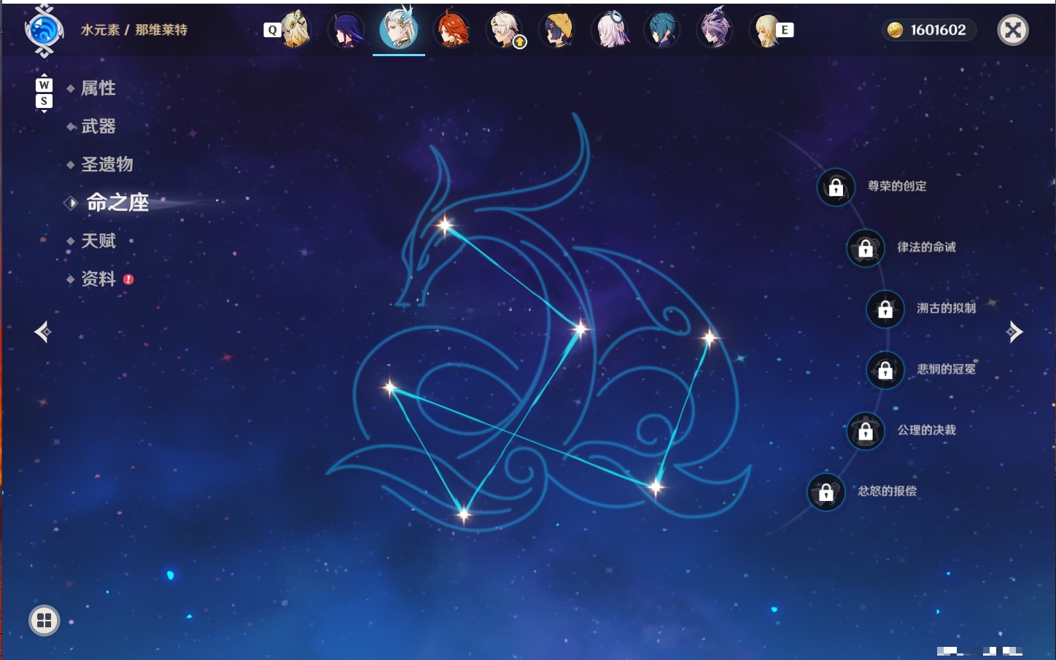Viewport: 1056px width, 660px height.
Task: Go to next character with right arrow
Action: (x=1014, y=332)
